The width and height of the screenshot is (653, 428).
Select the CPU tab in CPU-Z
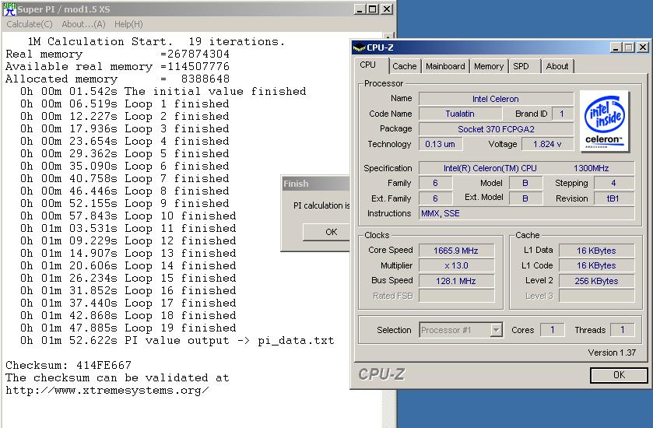[367, 65]
